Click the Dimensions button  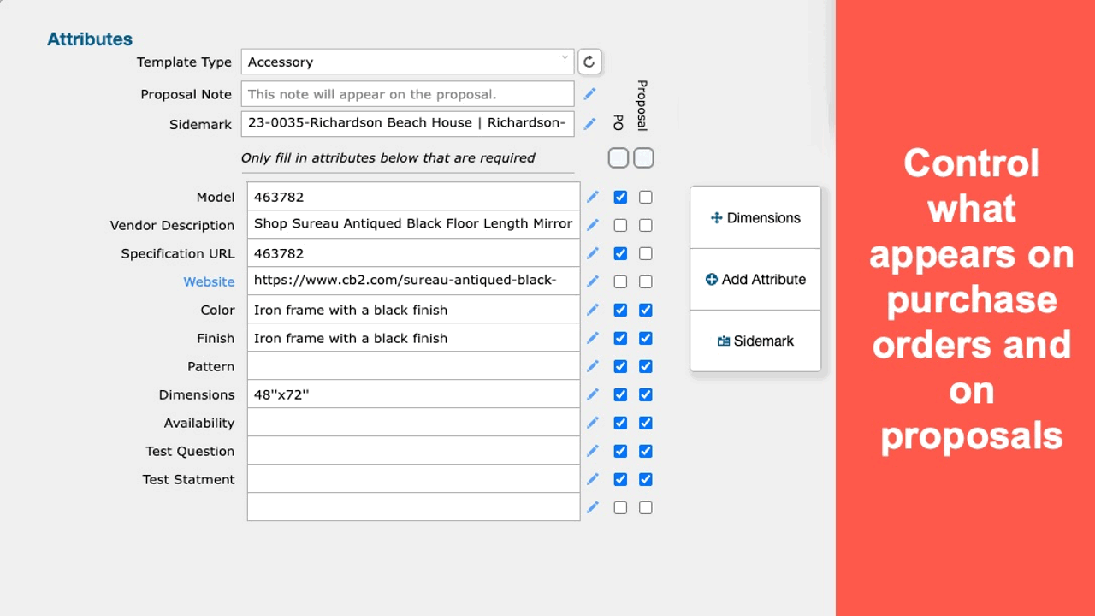click(755, 218)
